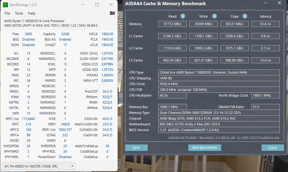Click the Chipset value AMD Bixby X570

coord(219,118)
